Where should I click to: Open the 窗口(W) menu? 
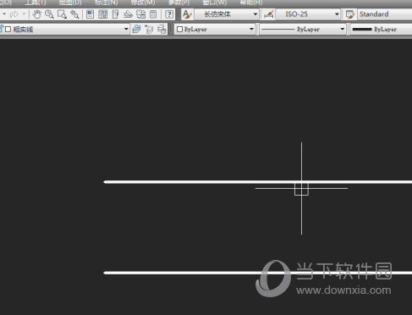coord(215,3)
